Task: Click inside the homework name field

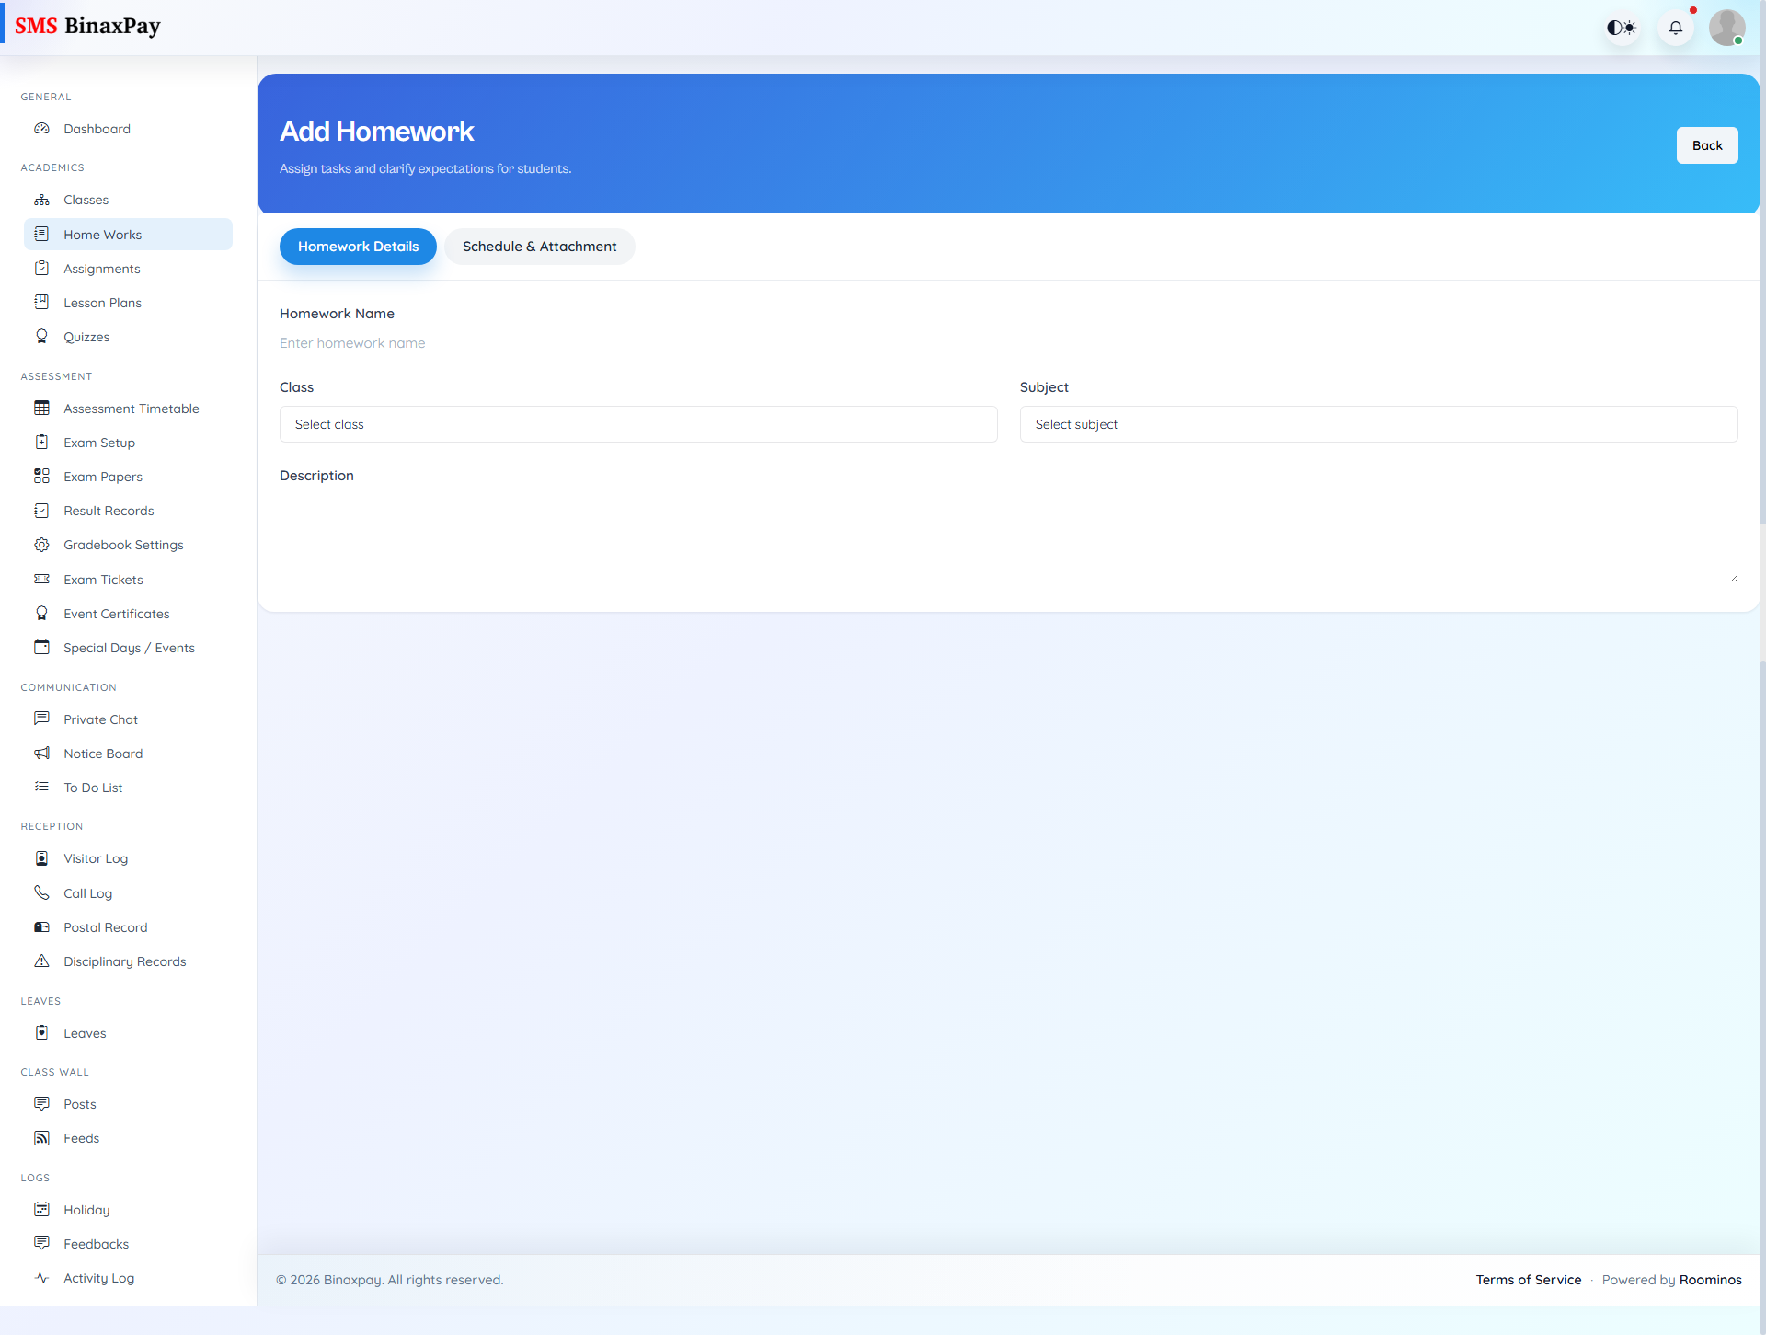Action: click(x=644, y=342)
